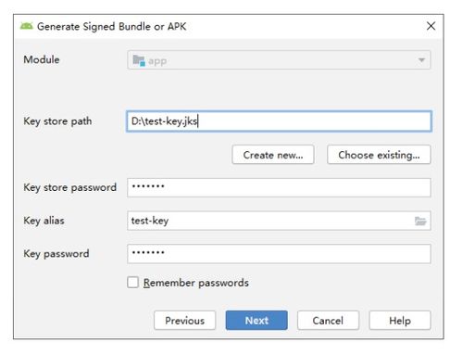Open Help for signing
The height and width of the screenshot is (355, 462).
pyautogui.click(x=400, y=320)
